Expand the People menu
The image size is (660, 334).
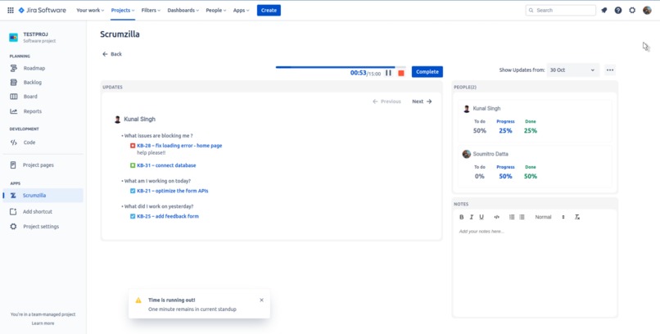216,10
